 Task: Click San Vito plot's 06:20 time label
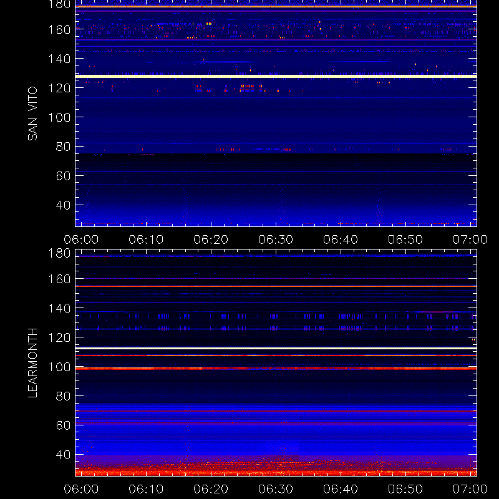[211, 240]
